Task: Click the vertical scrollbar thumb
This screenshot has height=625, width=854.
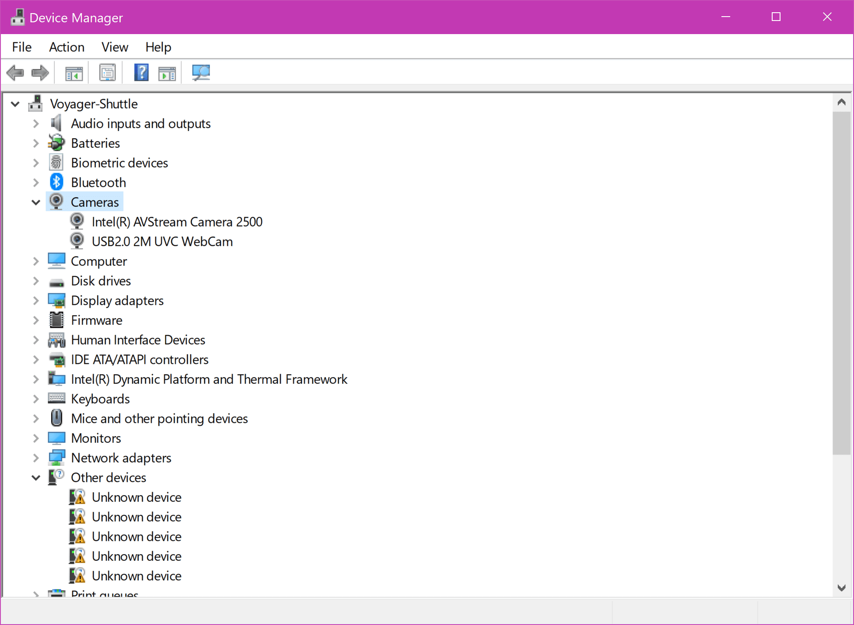Action: point(841,283)
